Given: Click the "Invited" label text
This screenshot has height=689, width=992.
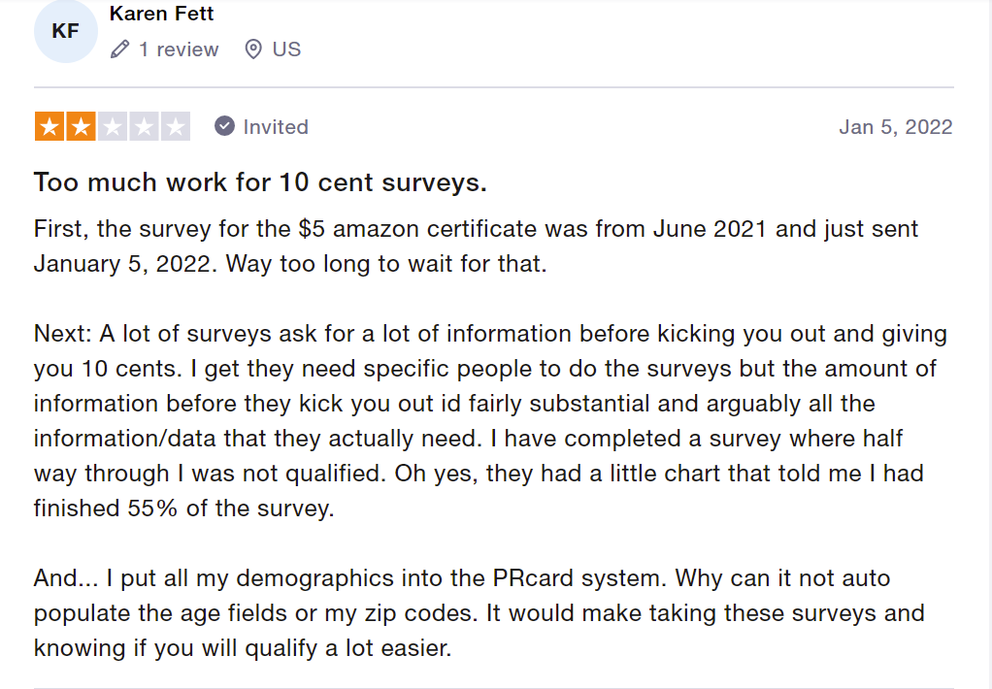Looking at the screenshot, I should click(x=276, y=127).
